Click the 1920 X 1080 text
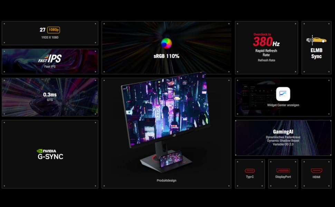 50,37
